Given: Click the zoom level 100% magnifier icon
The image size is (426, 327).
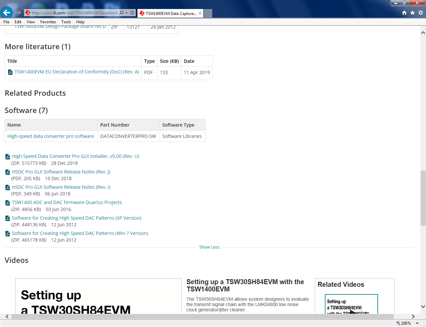Looking at the screenshot, I should pos(398,323).
